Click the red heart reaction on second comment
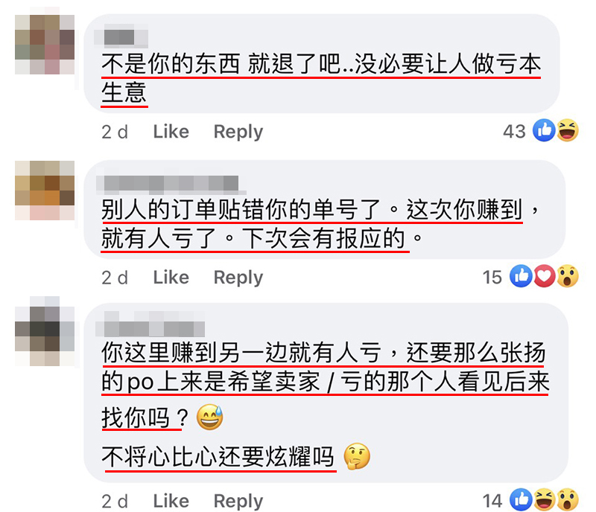Image resolution: width=596 pixels, height=512 pixels. coord(545,276)
